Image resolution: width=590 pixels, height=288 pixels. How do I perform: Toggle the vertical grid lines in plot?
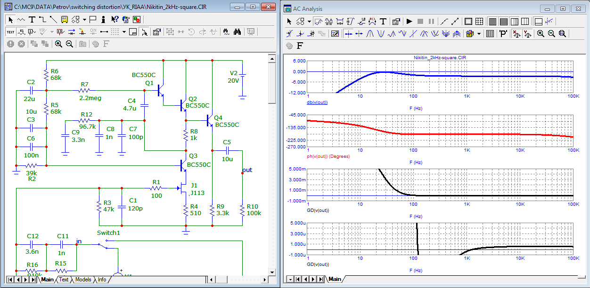point(492,21)
